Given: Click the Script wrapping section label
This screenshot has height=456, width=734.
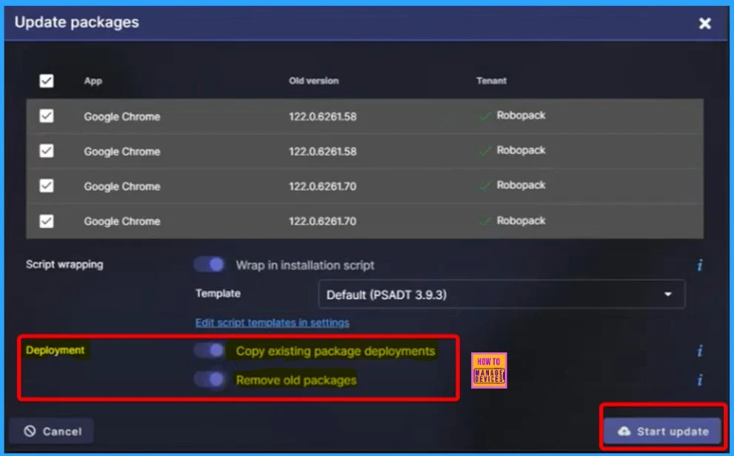Looking at the screenshot, I should [64, 264].
